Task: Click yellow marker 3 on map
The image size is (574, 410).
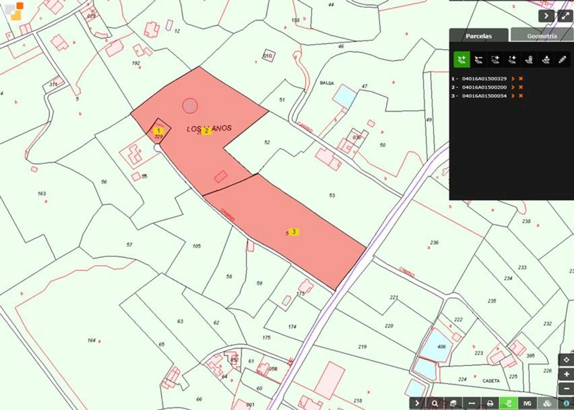Action: (294, 232)
